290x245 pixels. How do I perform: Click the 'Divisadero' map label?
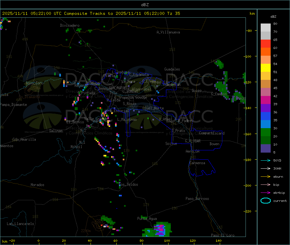[70, 25]
